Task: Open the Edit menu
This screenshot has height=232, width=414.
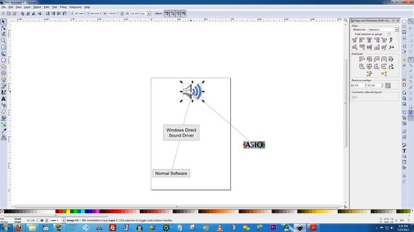Action: click(x=10, y=7)
